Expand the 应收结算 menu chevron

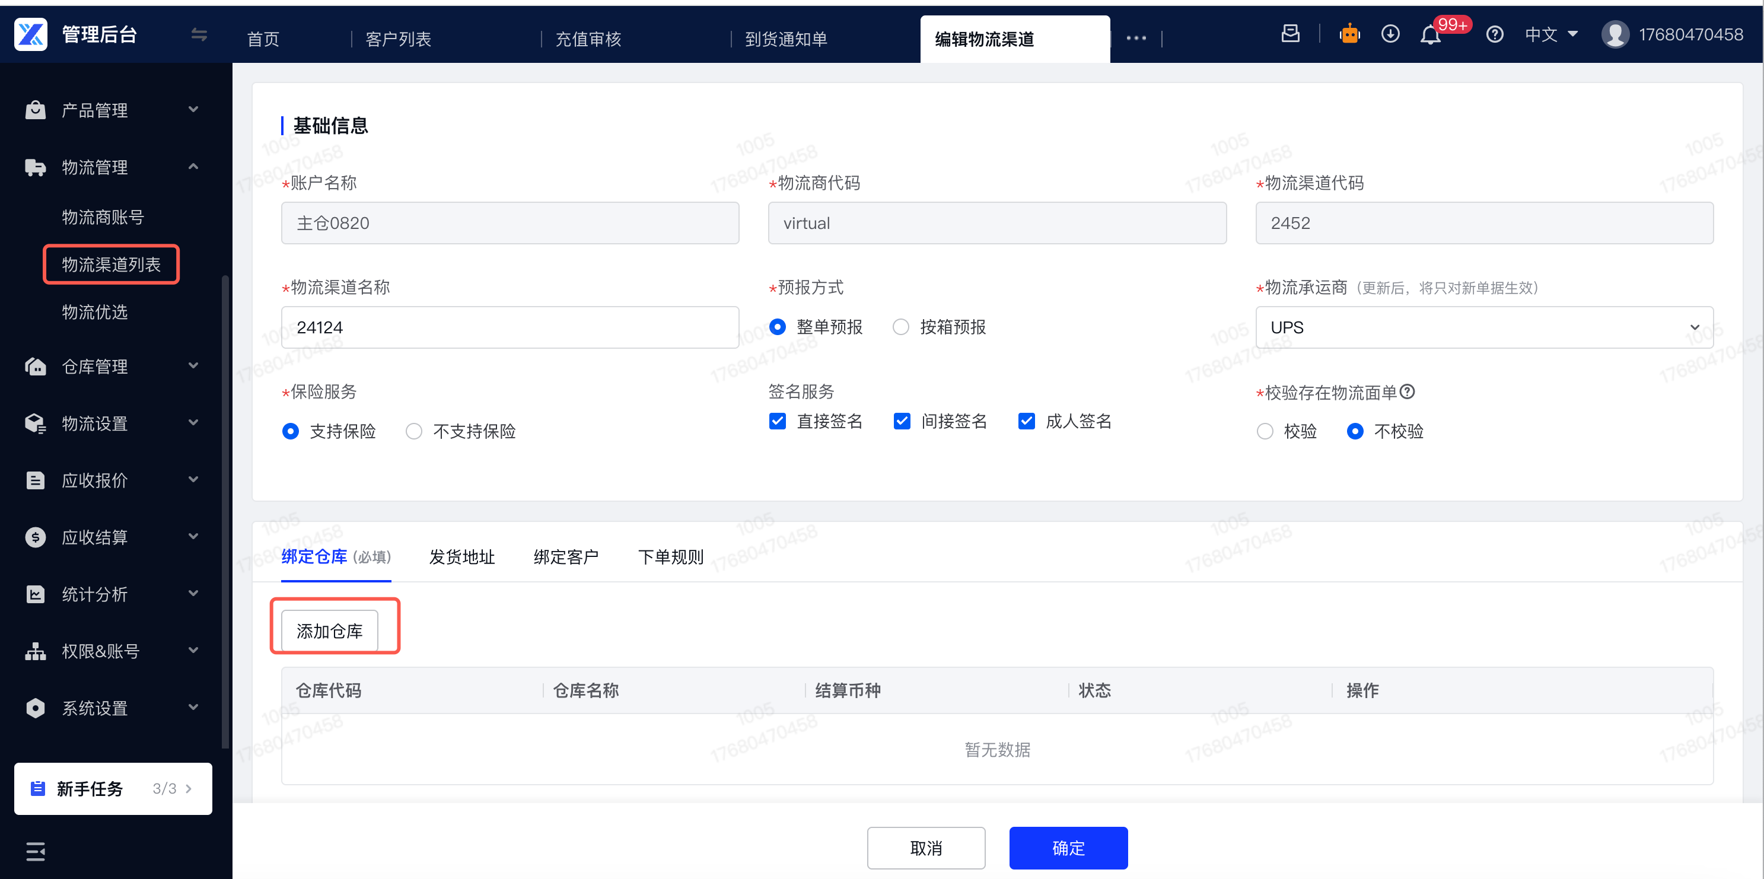pos(194,536)
